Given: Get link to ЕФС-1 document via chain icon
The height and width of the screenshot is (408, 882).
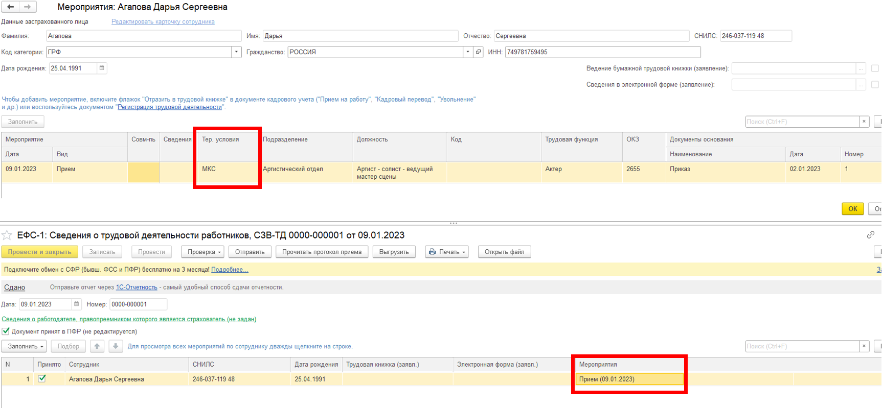Looking at the screenshot, I should [x=871, y=234].
